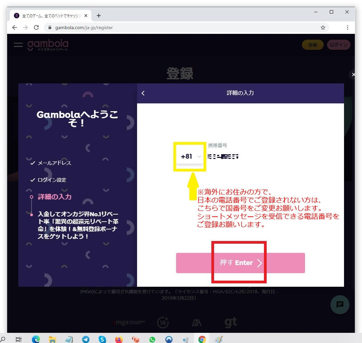Viewport: 362px width, 343px height.
Task: Open Paint from the taskbar
Action: pos(218,339)
